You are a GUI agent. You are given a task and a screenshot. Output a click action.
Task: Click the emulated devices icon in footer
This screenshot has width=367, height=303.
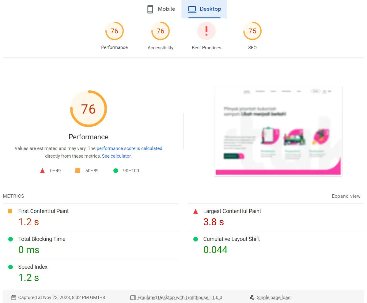point(133,297)
